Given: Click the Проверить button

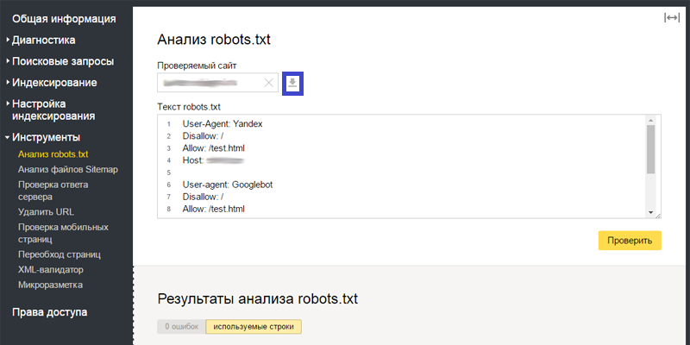Looking at the screenshot, I should pyautogui.click(x=630, y=241).
